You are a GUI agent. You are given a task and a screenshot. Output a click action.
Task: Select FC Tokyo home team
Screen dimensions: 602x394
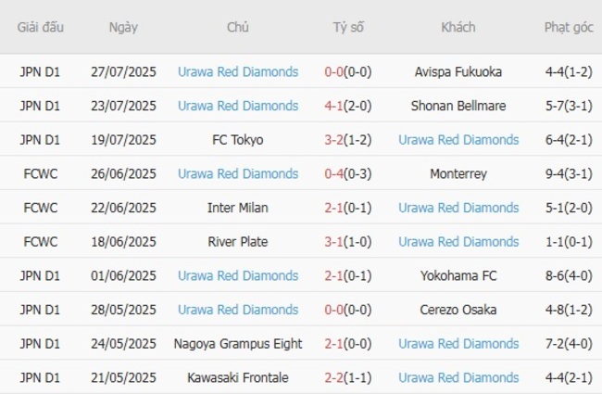(x=238, y=140)
